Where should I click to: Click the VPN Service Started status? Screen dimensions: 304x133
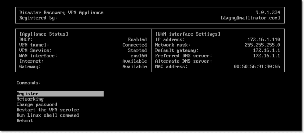tap(137, 50)
